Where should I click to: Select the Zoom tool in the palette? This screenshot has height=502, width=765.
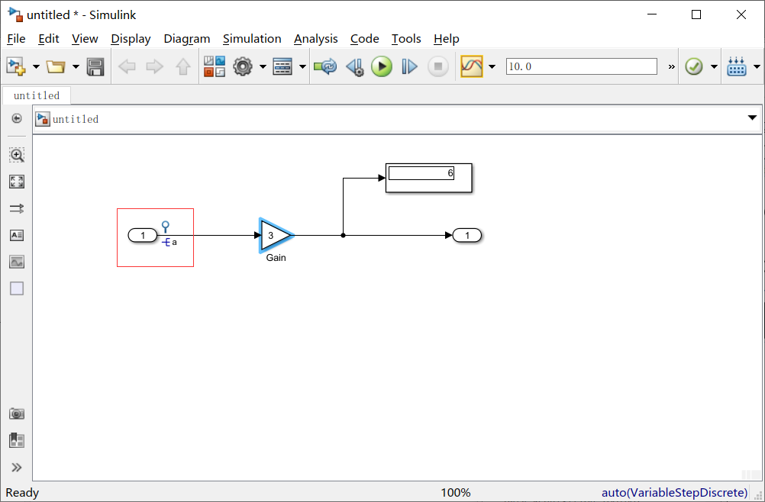click(17, 155)
